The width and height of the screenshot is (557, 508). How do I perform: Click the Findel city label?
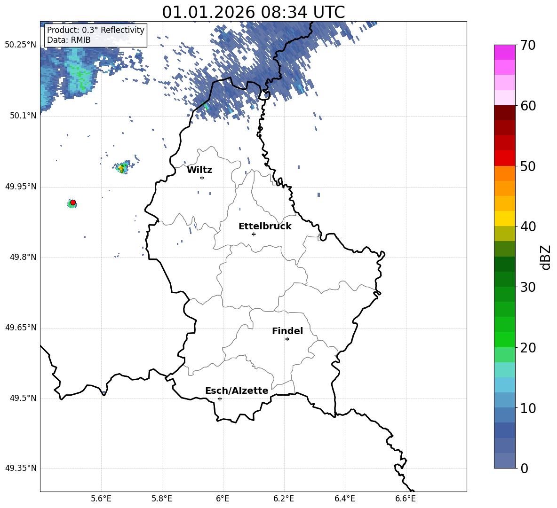287,331
